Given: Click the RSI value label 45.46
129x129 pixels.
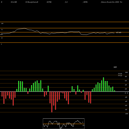Looking at the screenshot, I should (119, 33).
